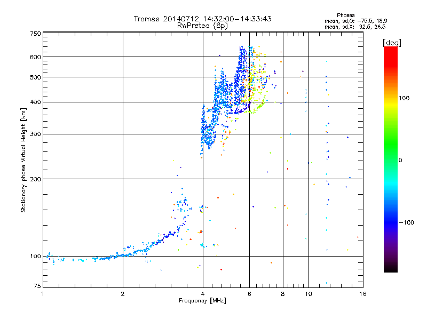Click the colorbar tick label '100'
The width and height of the screenshot is (427, 320).
tap(404, 98)
